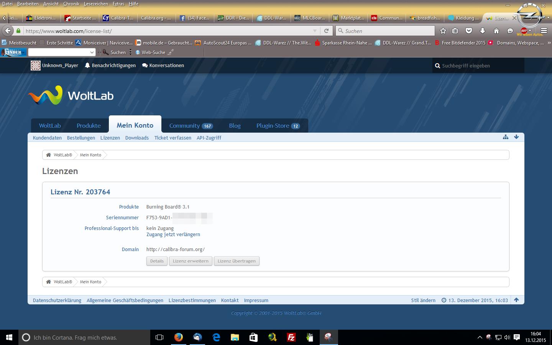Follow the Zugang jetzt verlängern link

[x=173, y=235]
